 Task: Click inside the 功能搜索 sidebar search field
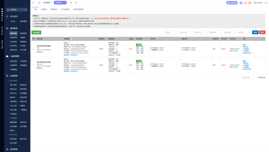[16, 10]
